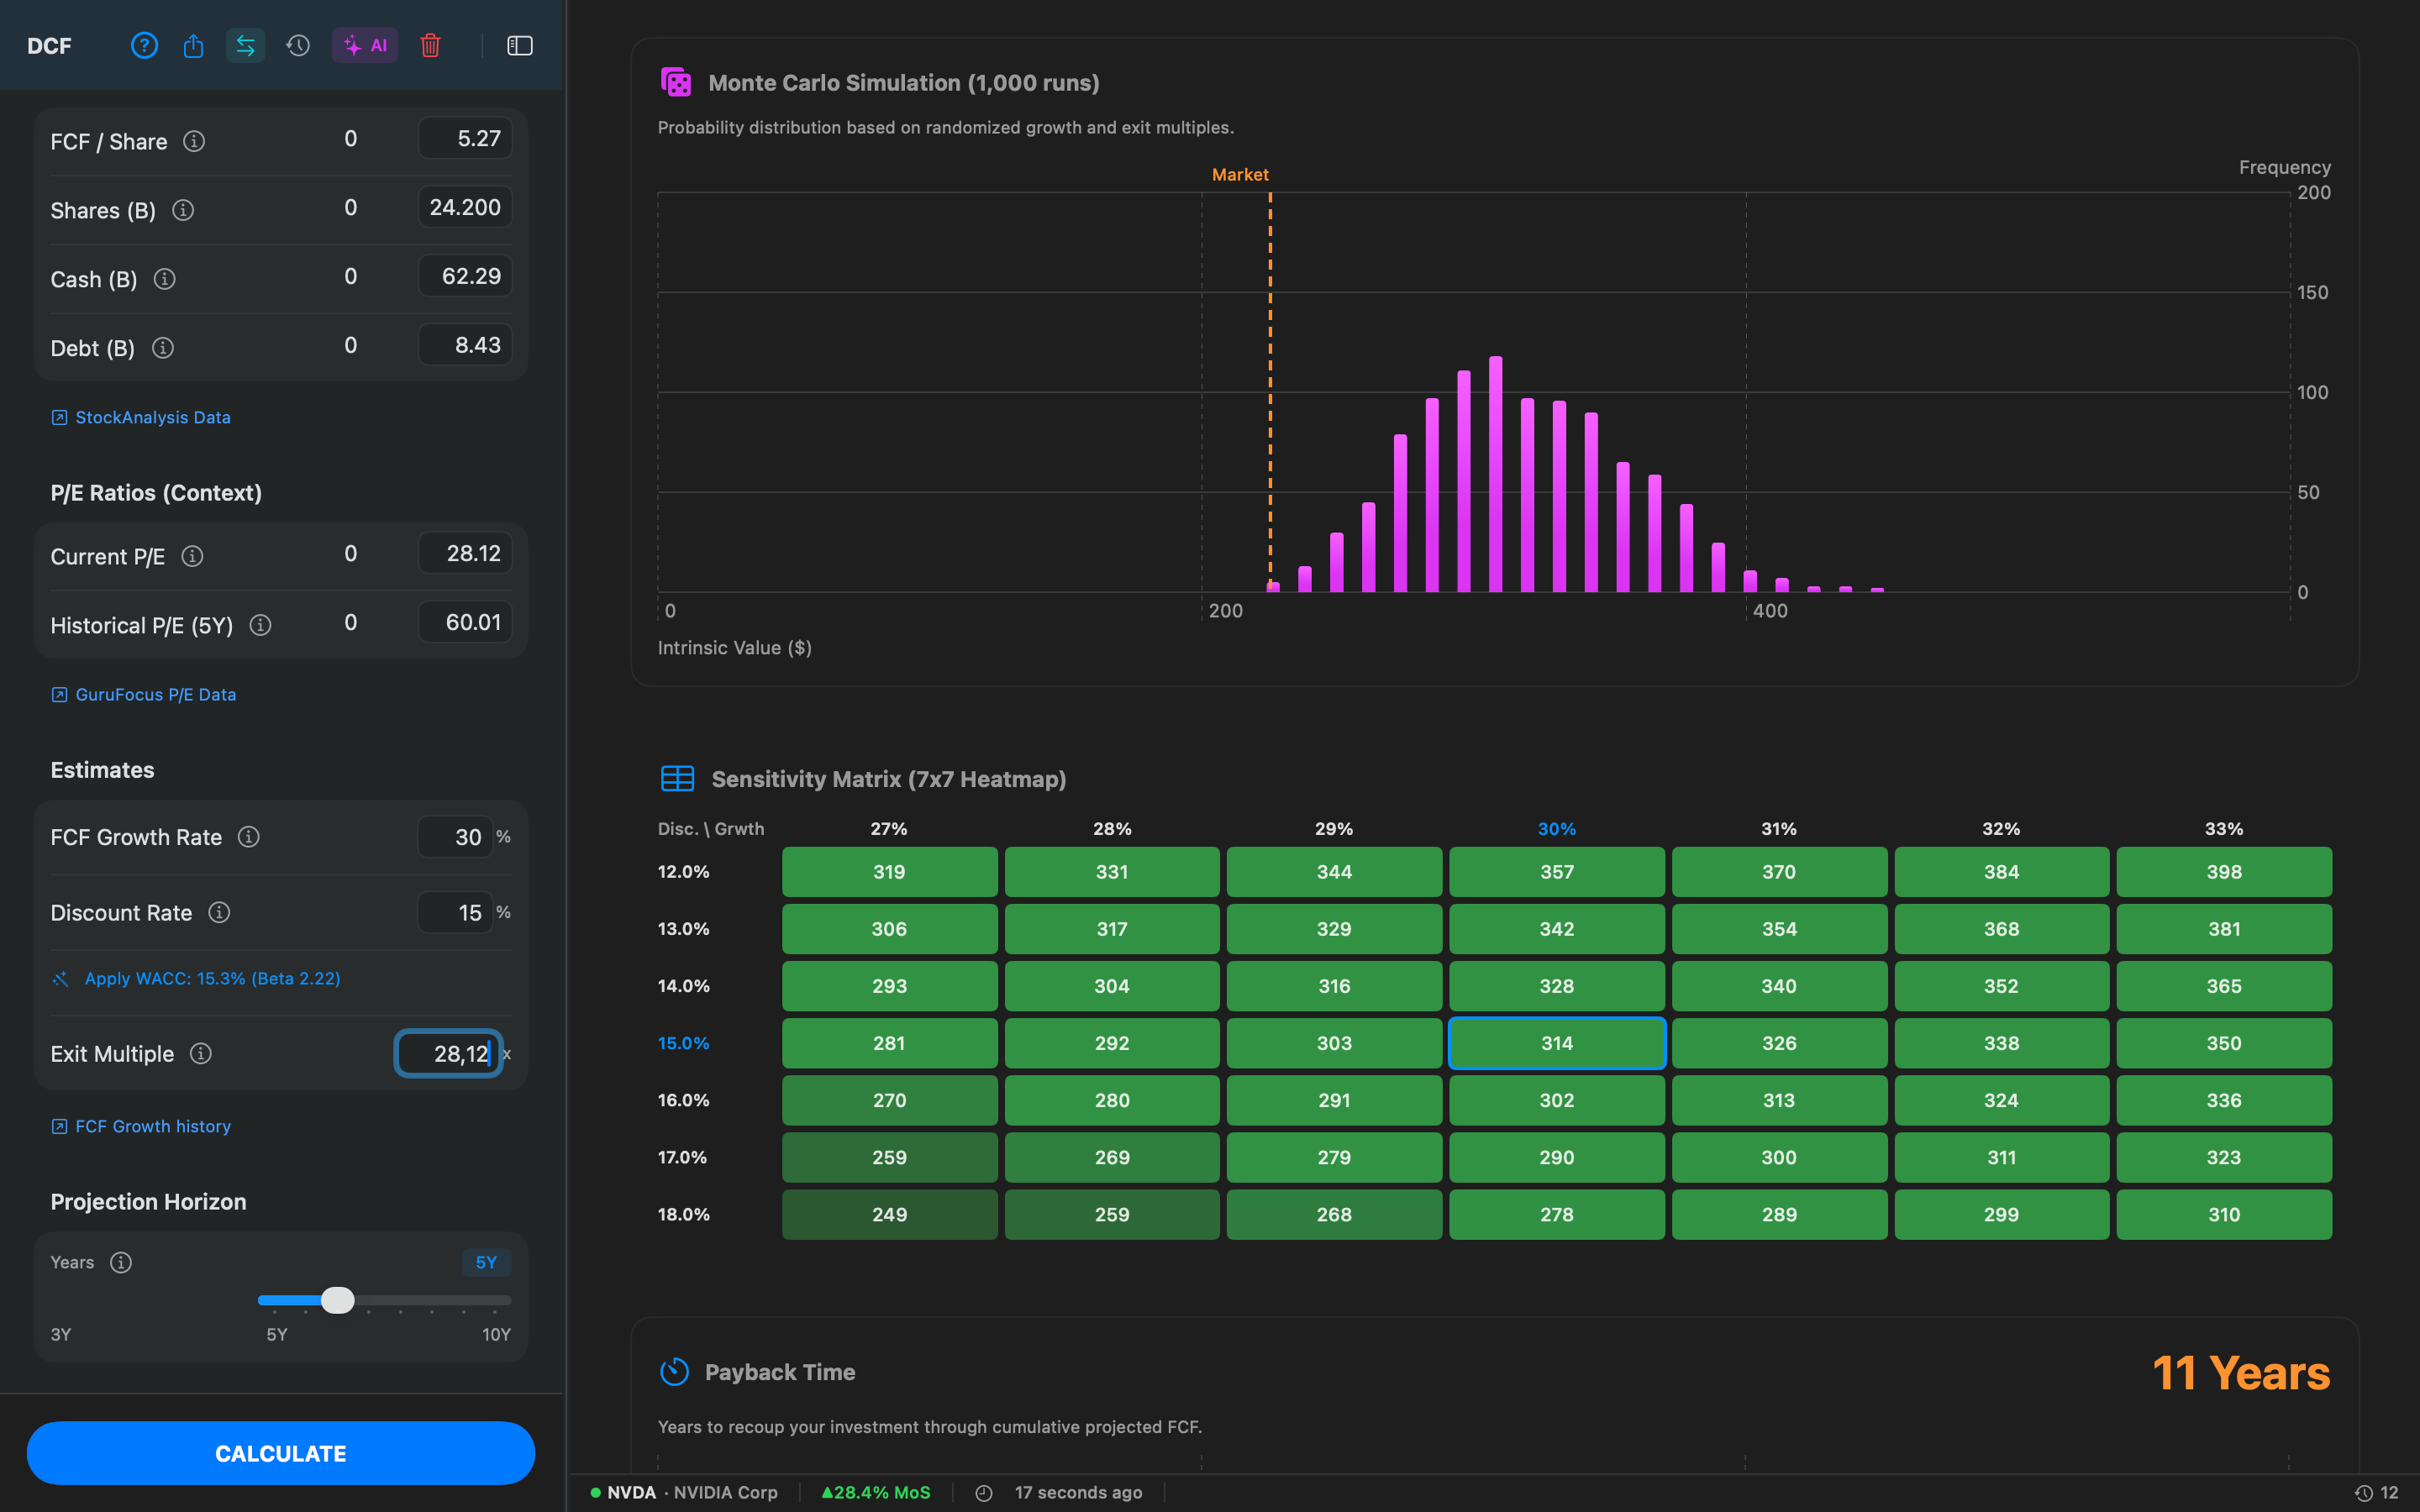Click info icon next to Cash (B)
This screenshot has width=2420, height=1512.
click(x=165, y=279)
